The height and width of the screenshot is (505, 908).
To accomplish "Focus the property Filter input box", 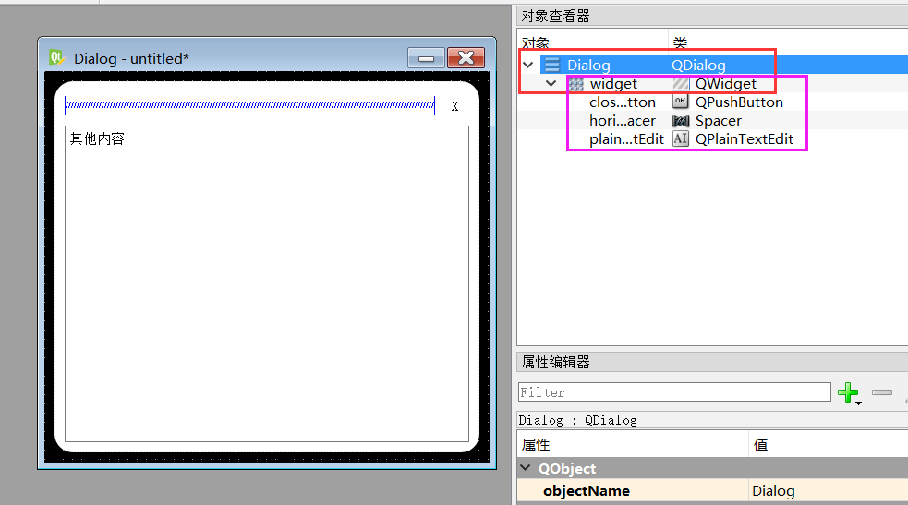I will click(x=674, y=392).
